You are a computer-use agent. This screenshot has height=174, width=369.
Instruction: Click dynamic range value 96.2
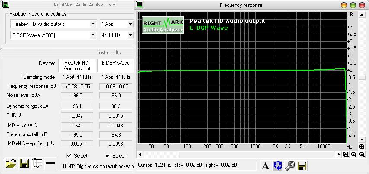pyautogui.click(x=116, y=106)
